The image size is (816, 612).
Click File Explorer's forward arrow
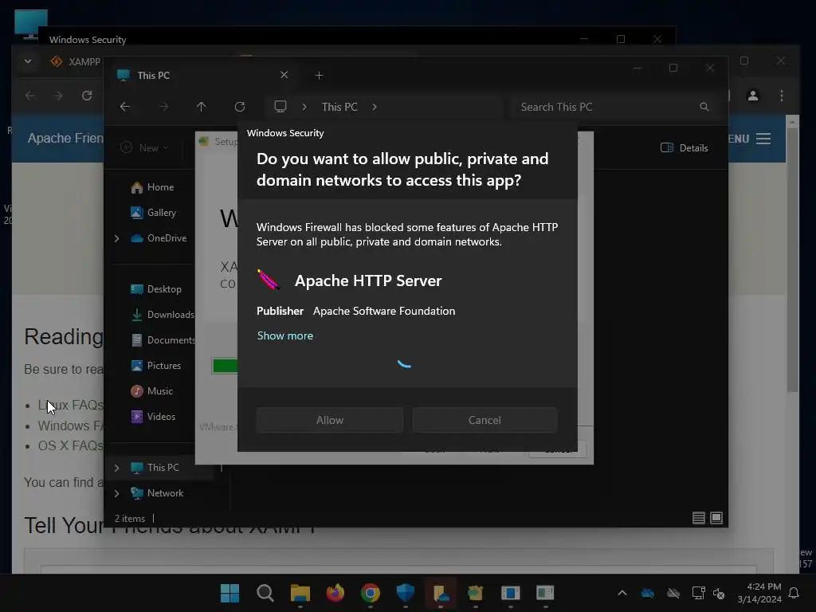pos(163,107)
